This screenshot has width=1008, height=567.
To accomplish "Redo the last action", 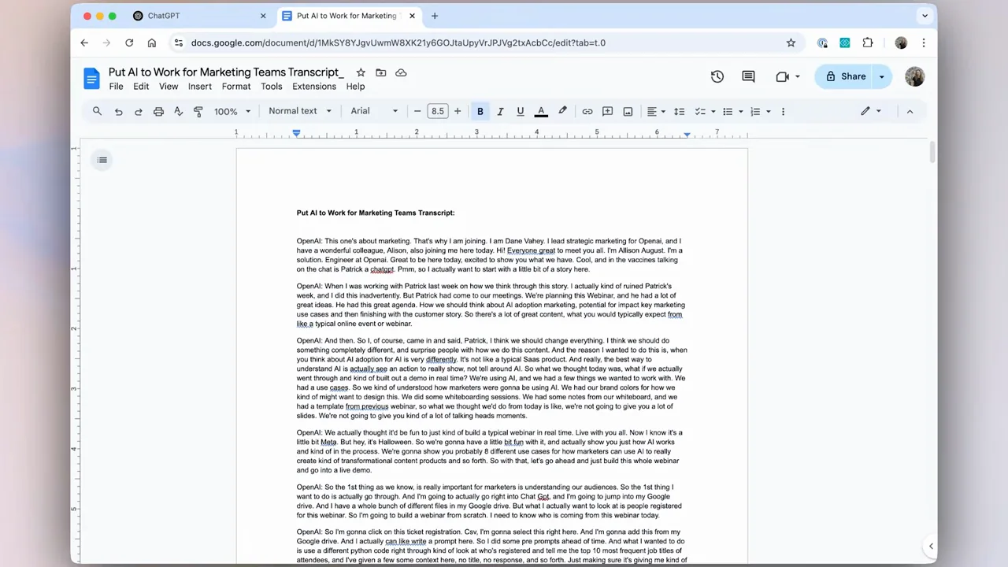I will tap(138, 112).
